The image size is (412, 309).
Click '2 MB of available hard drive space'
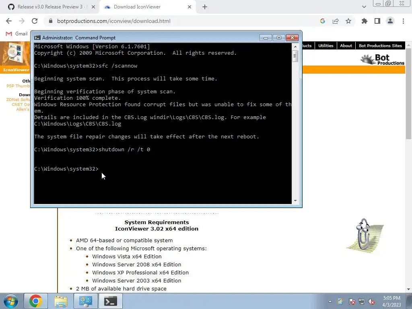tap(121, 288)
